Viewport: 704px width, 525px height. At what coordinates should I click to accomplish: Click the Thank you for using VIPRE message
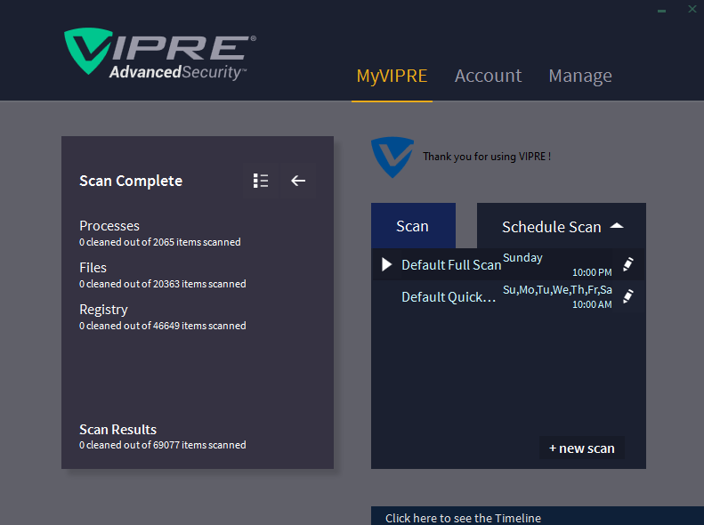point(487,157)
